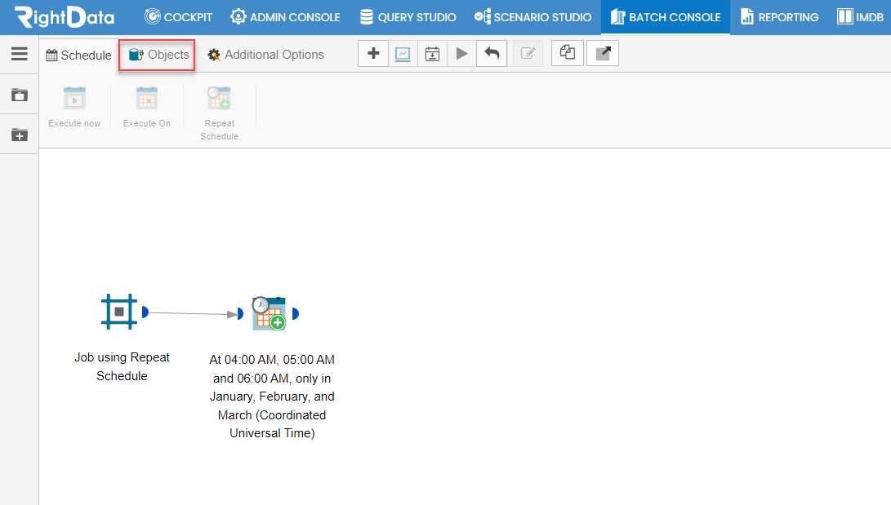This screenshot has height=505, width=891.
Task: Open the folder icon in left sidebar
Action: (x=20, y=95)
